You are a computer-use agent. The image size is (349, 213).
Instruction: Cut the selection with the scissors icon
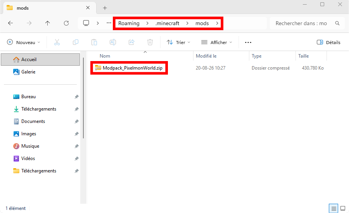(57, 42)
